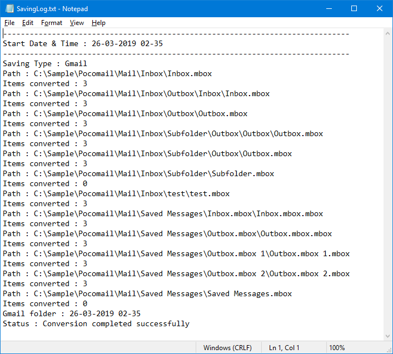The image size is (393, 354).
Task: Click the scrollbar up arrow
Action: pyautogui.click(x=387, y=34)
